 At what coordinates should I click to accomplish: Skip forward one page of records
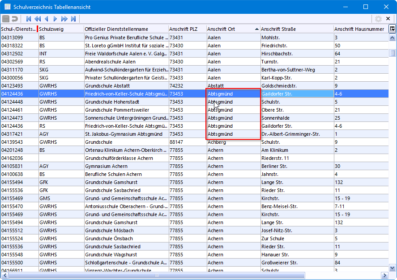(64, 19)
